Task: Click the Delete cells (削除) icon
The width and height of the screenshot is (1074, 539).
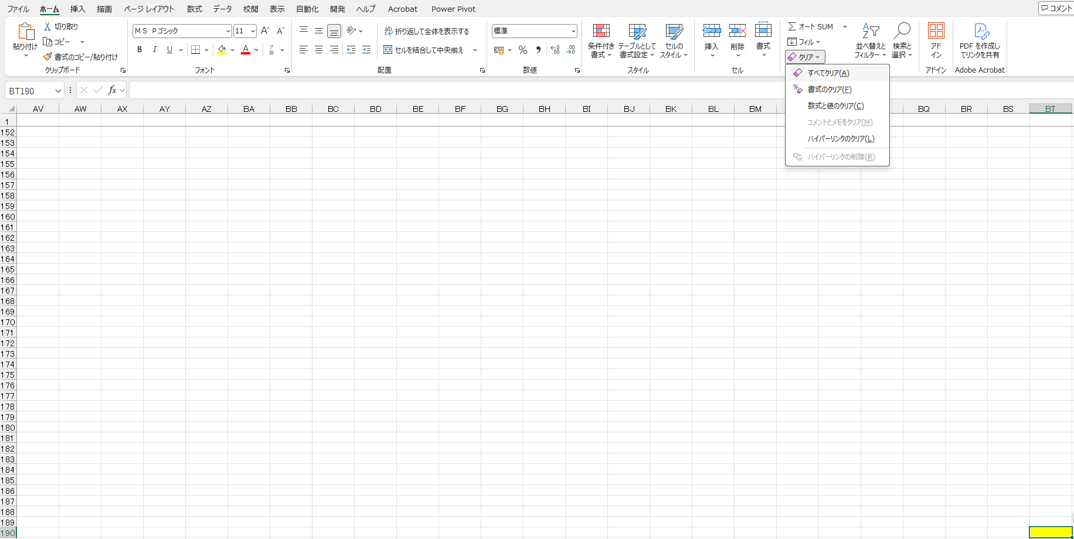Action: tap(737, 30)
